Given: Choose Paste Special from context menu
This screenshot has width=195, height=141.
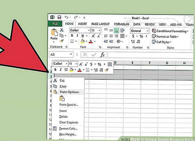Looking at the screenshot, I should [x=69, y=105].
